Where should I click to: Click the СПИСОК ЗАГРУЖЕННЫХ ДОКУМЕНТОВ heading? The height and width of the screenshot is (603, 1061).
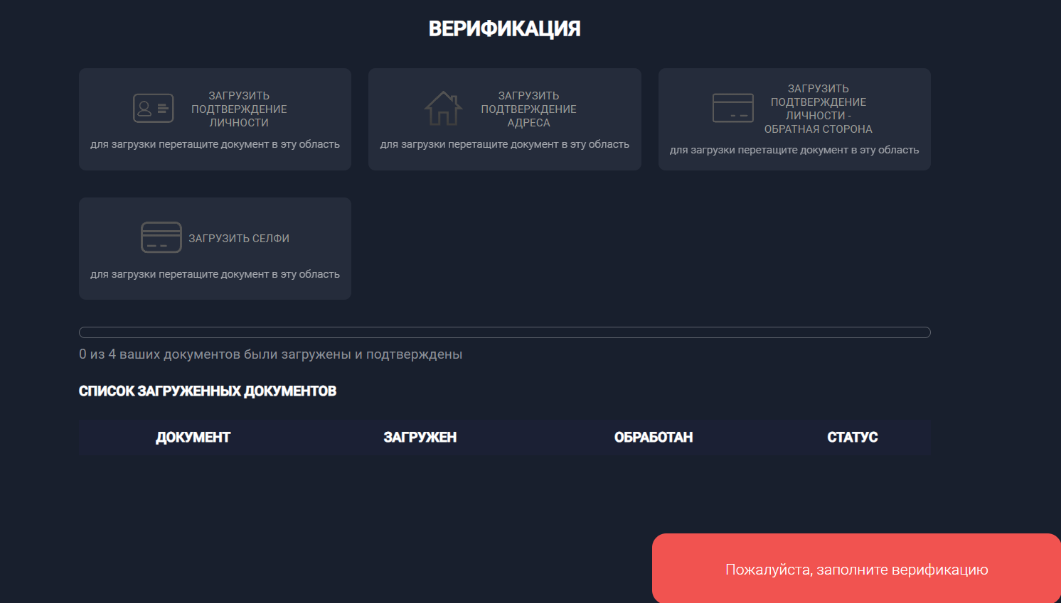208,391
